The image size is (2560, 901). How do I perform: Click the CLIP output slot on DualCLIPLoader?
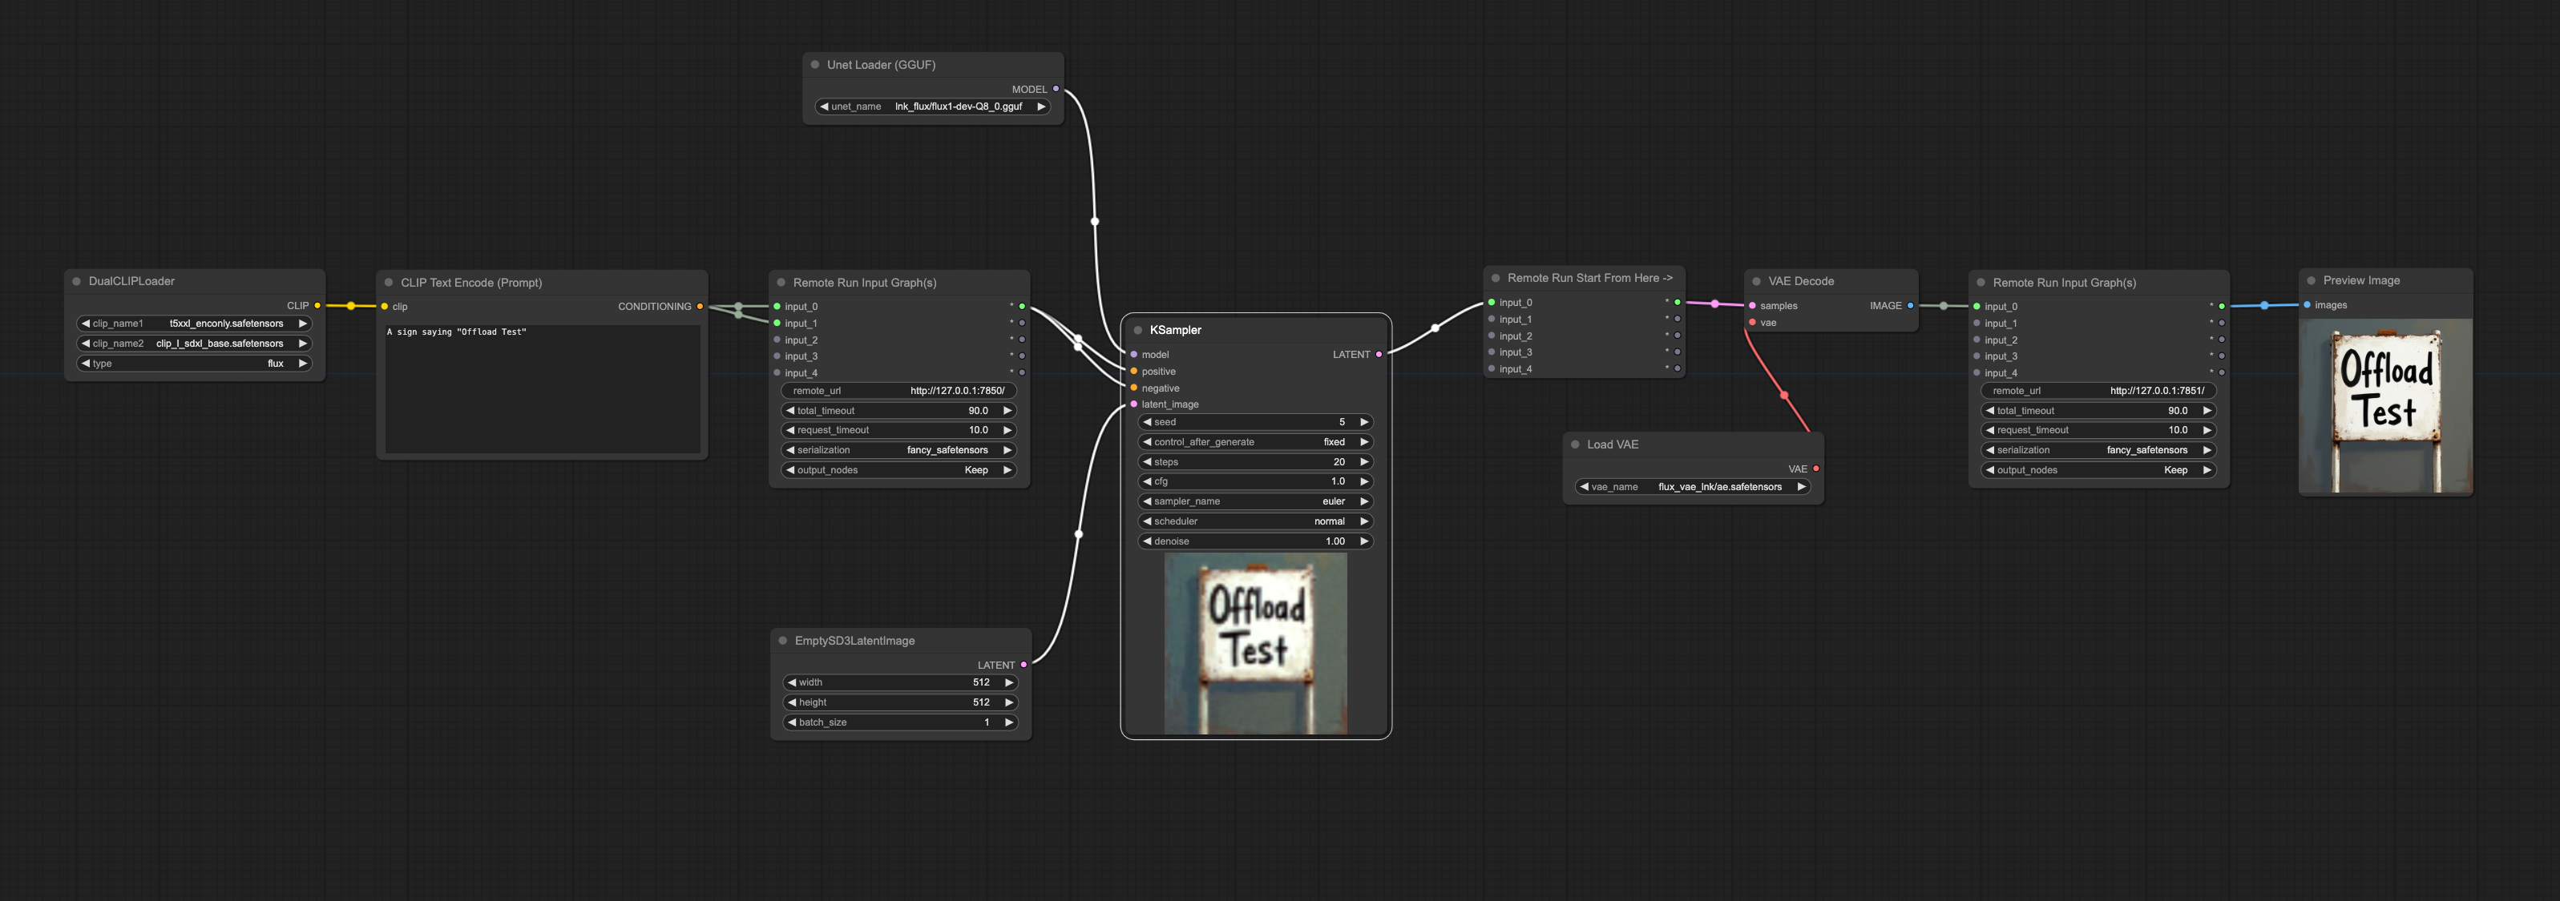pyautogui.click(x=317, y=305)
